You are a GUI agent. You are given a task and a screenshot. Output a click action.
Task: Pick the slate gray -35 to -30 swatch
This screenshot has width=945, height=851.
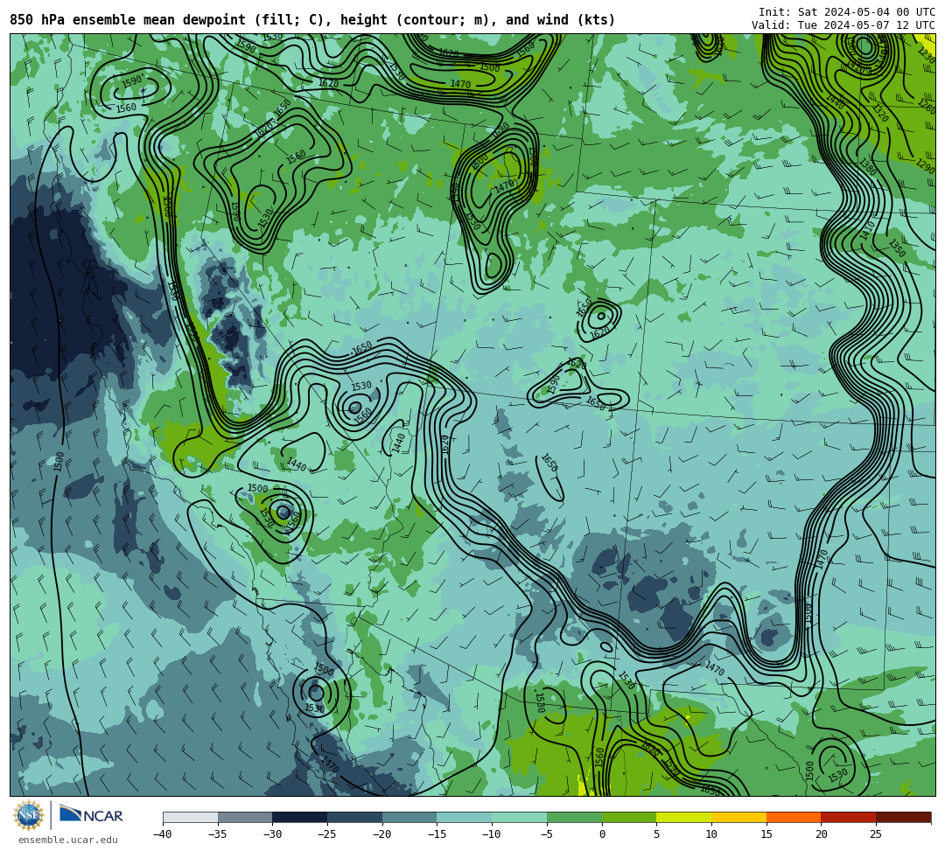tap(245, 817)
